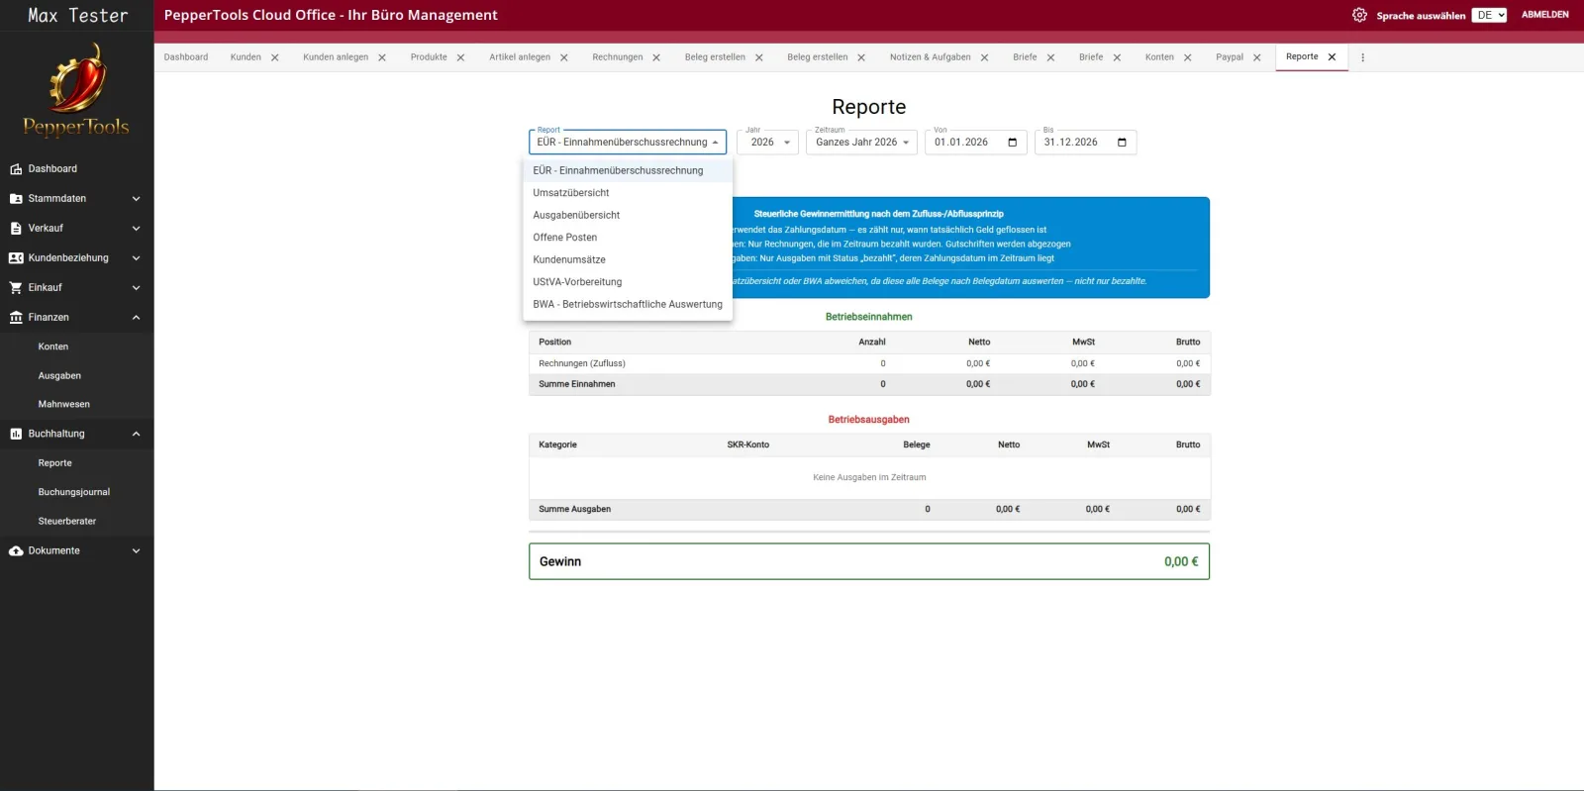Click 'Keine Ausgaben im Zeitraum' text
The width and height of the screenshot is (1584, 791).
pyautogui.click(x=869, y=477)
